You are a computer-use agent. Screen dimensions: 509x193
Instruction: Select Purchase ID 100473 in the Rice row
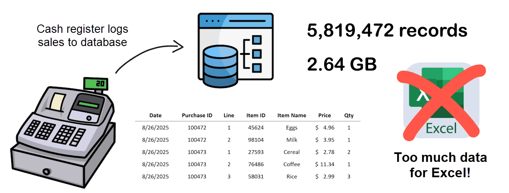click(197, 176)
